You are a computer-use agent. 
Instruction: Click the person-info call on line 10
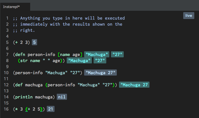point(29,73)
